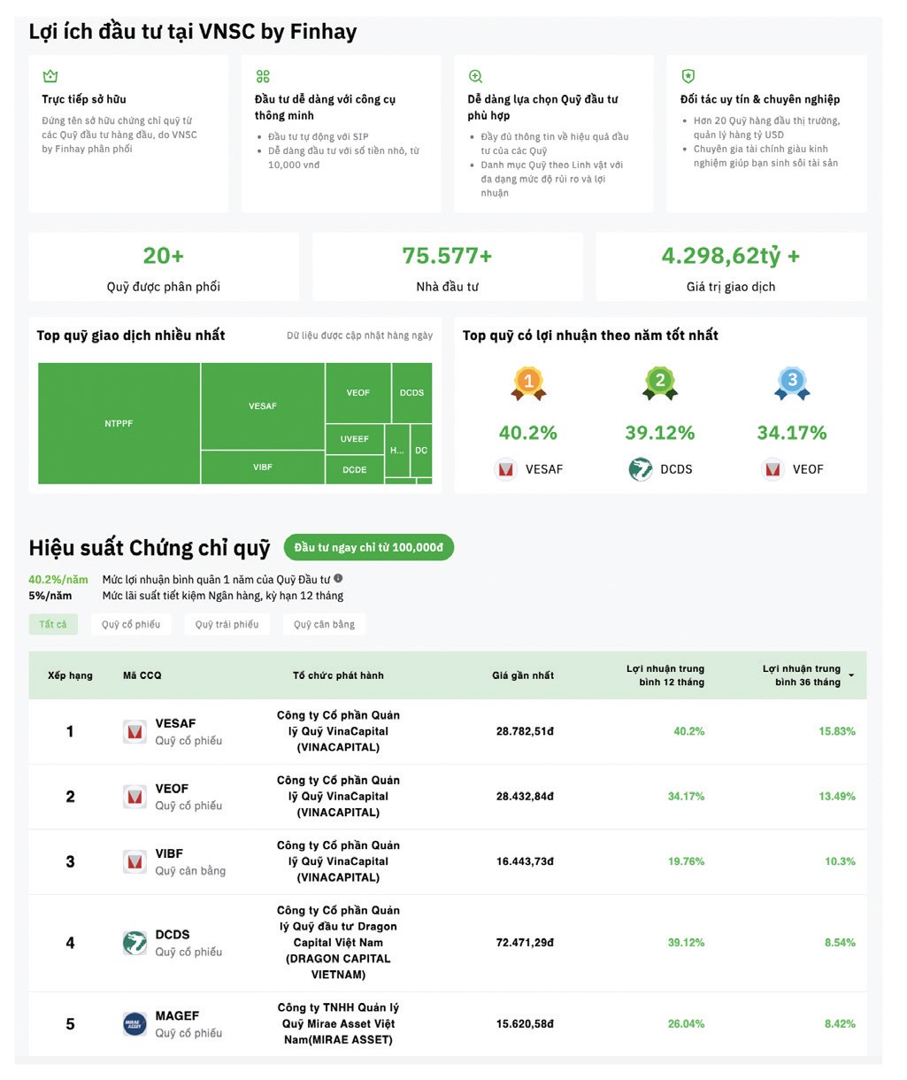Viewport: 907px width, 1080px height.
Task: Click the info icon beside Quỹ Đầu tư
Action: click(x=338, y=579)
